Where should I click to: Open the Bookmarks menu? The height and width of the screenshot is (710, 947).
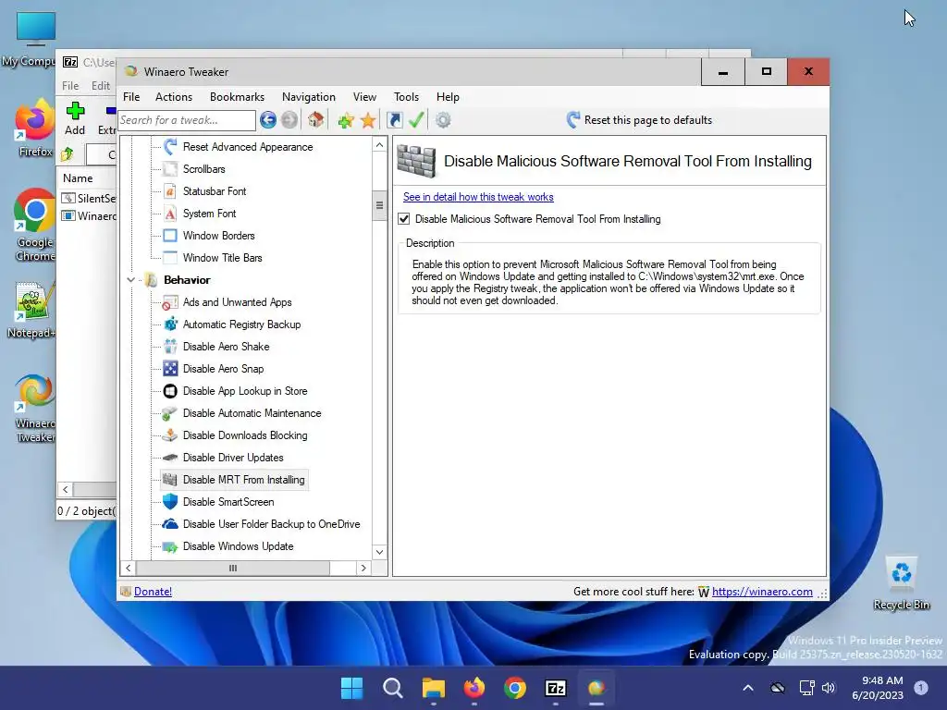[237, 97]
